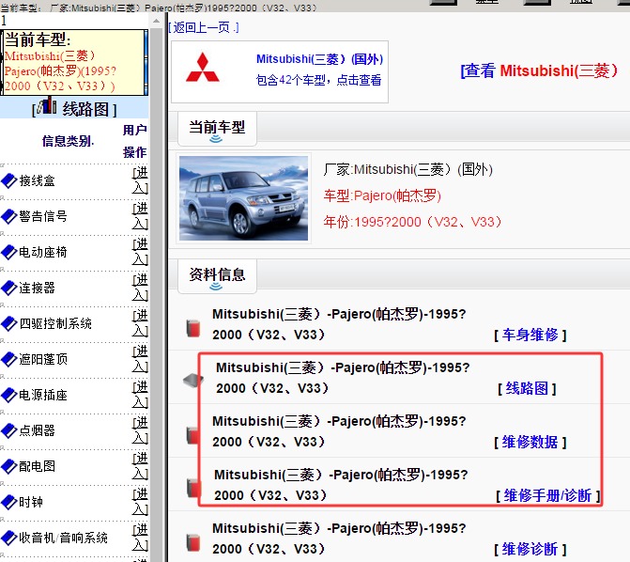Viewport: 630px width, 562px height.
Task: Open 进入 link for 警告信号
Action: pyautogui.click(x=140, y=216)
